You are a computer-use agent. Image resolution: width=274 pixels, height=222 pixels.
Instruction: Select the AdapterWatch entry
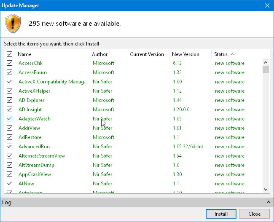(x=35, y=119)
